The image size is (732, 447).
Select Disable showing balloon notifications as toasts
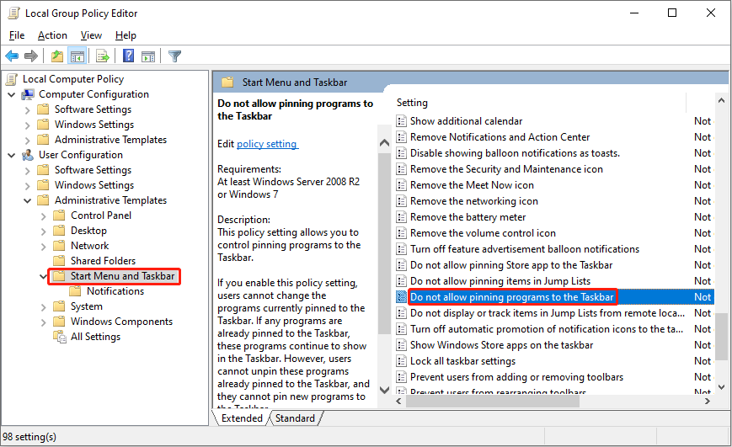click(515, 153)
